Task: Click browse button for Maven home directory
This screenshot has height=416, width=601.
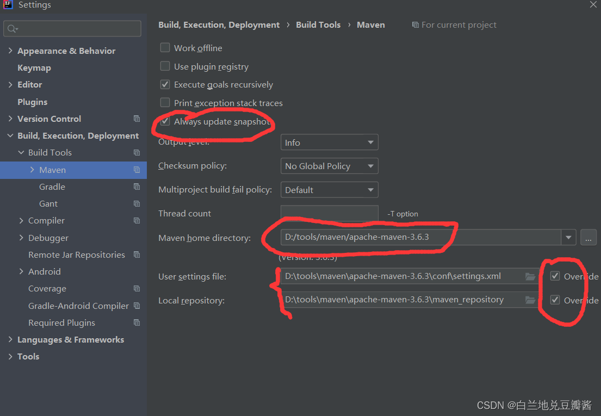Action: click(x=588, y=238)
